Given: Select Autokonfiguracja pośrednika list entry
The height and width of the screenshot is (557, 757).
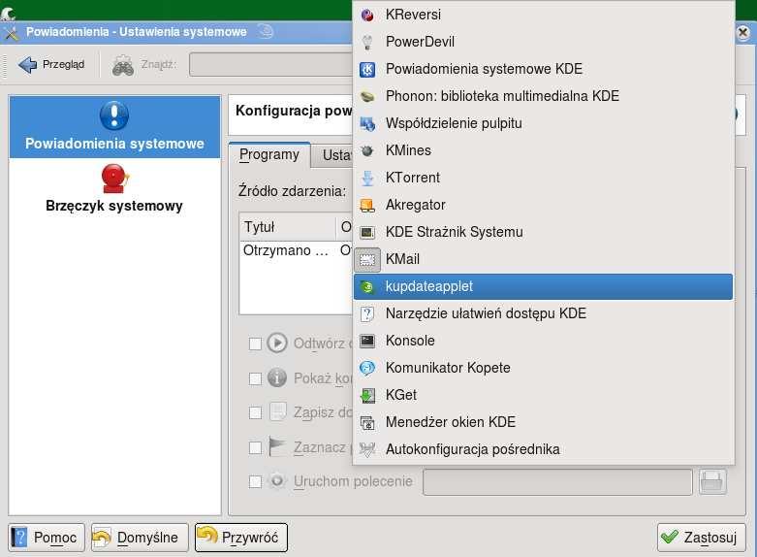Looking at the screenshot, I should point(543,449).
